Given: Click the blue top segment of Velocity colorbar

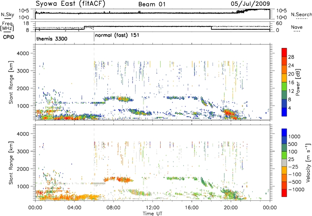Looking at the screenshot, I should coord(284,133).
